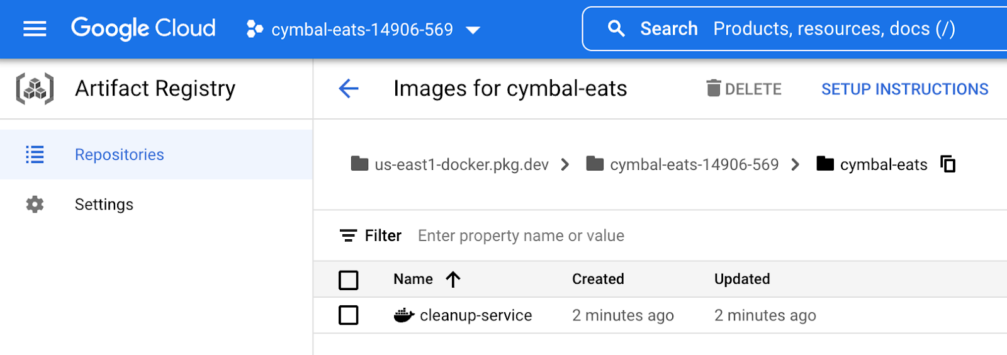The height and width of the screenshot is (355, 1007).
Task: Open Settings from the left sidebar
Action: [104, 205]
